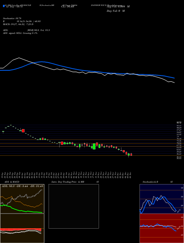Click the SI 14/3: 34.36 / 40.83 line

coord(29,21)
